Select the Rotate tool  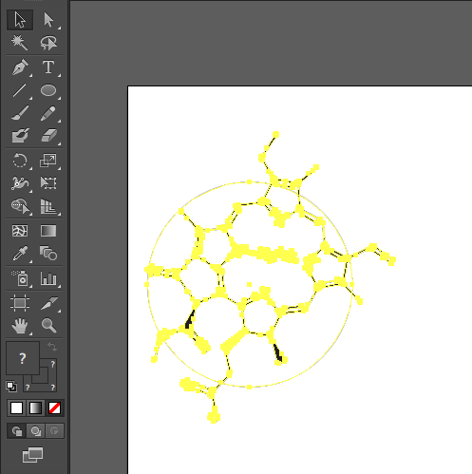coord(20,161)
